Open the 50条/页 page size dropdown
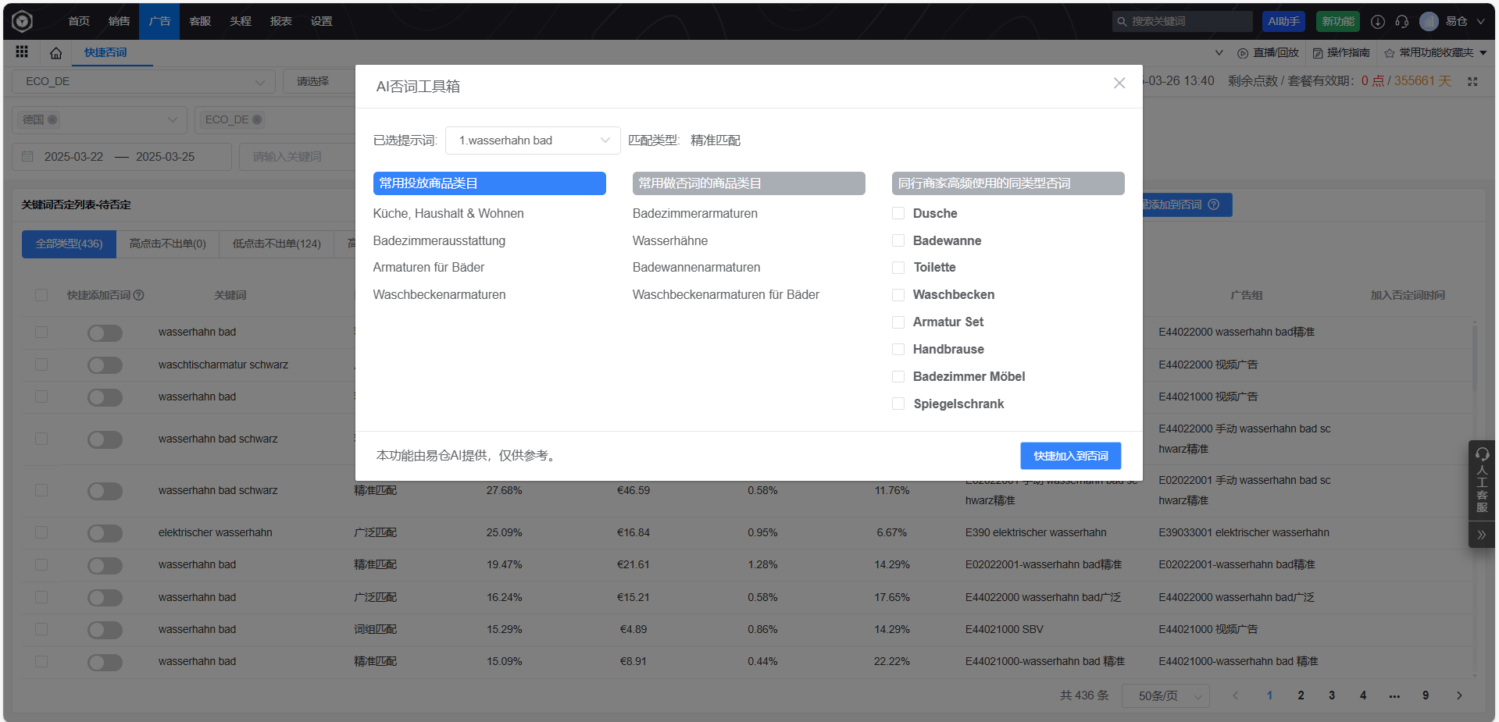This screenshot has height=722, width=1499. [x=1165, y=695]
